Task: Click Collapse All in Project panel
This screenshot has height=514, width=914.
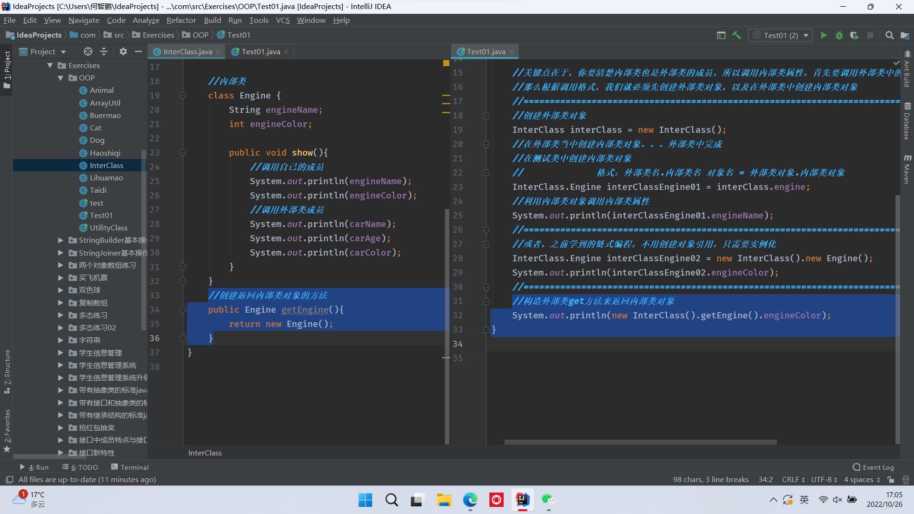Action: point(104,51)
